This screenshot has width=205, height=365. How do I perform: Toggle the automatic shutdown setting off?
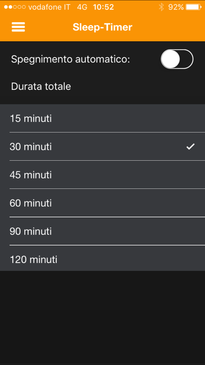click(x=177, y=59)
